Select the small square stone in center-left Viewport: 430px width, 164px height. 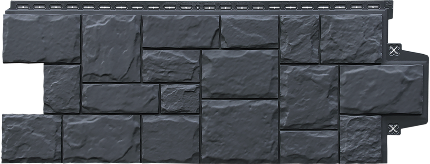[180, 99]
